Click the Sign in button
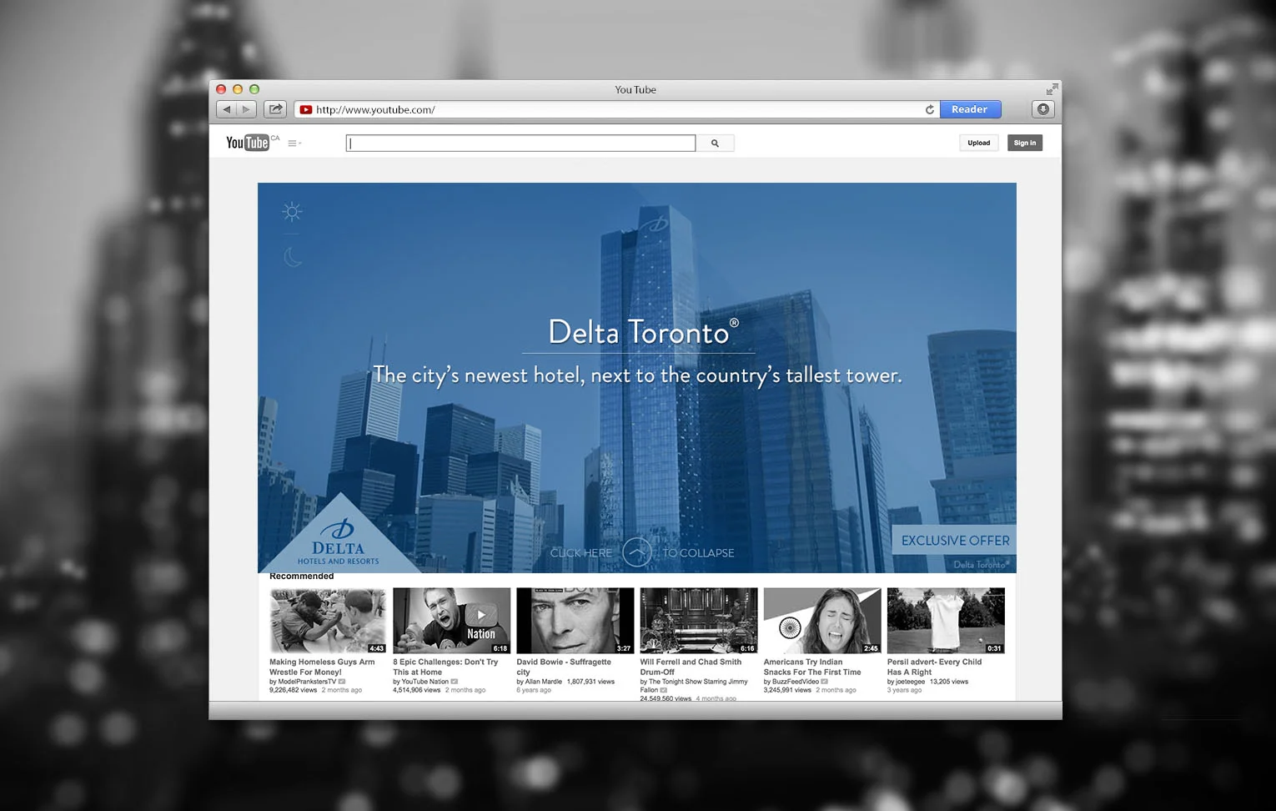 [1025, 143]
